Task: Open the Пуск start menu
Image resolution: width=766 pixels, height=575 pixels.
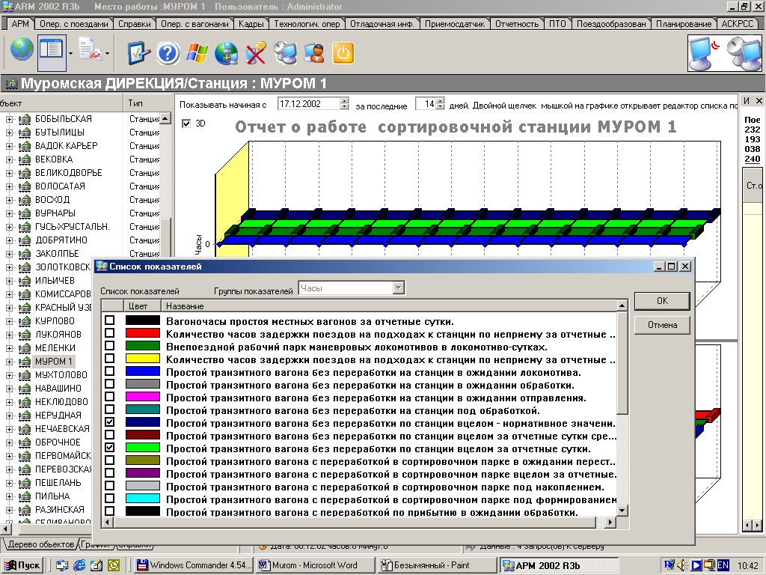Action: tap(22, 565)
